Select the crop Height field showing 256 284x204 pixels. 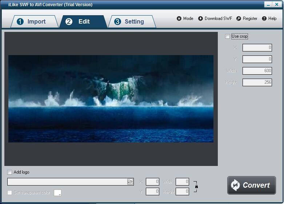pos(257,82)
